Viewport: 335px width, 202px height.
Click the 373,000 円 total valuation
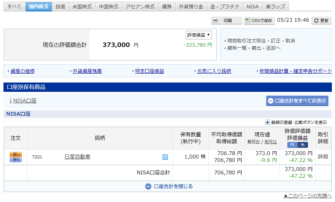pos(120,45)
